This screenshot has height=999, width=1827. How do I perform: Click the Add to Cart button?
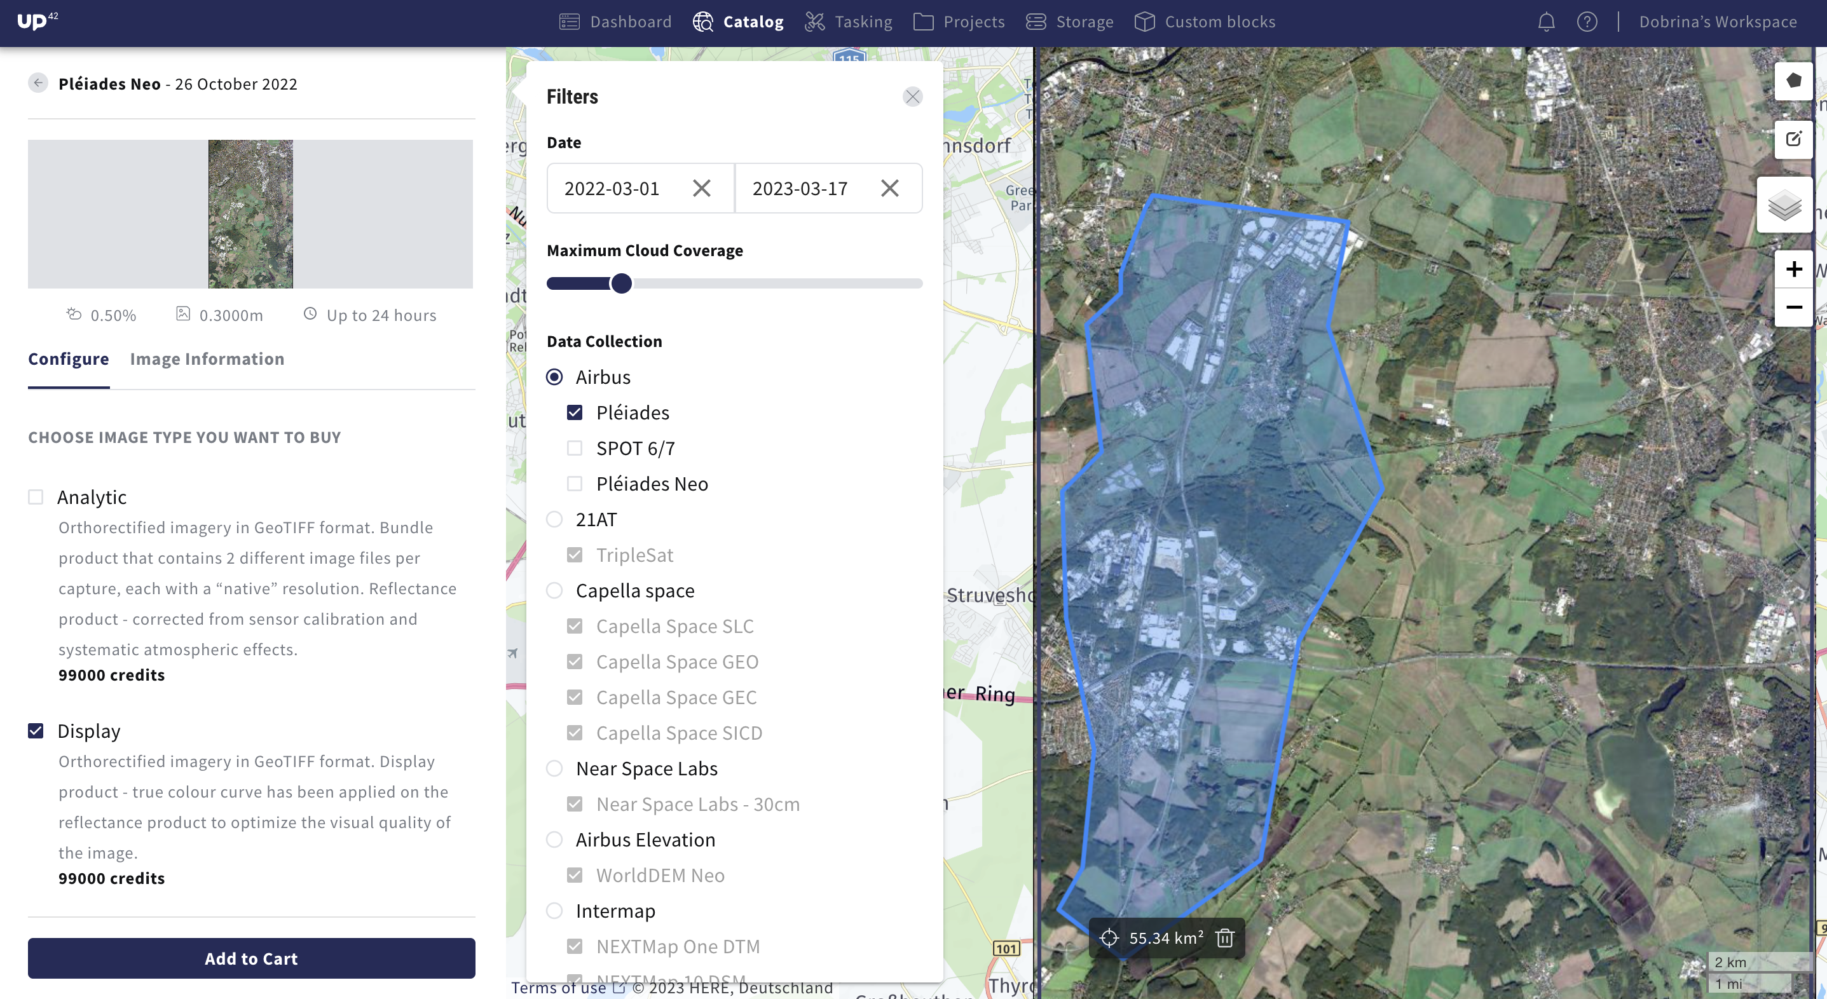pos(251,958)
